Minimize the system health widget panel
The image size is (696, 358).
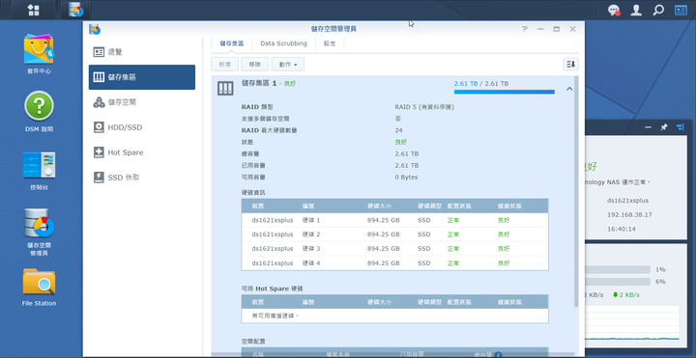tap(648, 127)
